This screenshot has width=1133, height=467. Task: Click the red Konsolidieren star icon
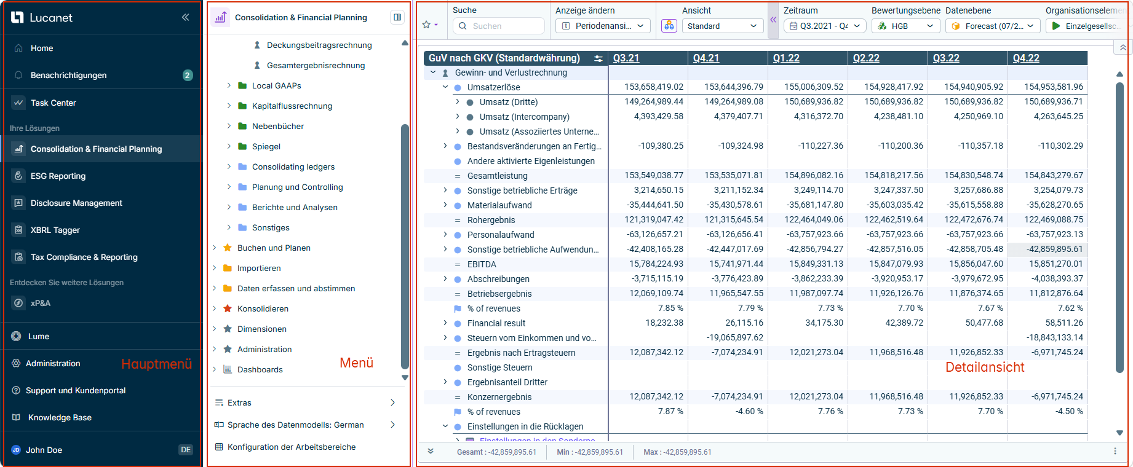(x=228, y=308)
